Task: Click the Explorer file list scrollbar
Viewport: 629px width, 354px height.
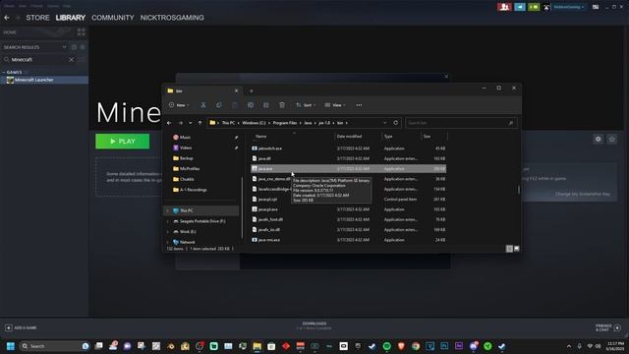Action: coord(519,189)
